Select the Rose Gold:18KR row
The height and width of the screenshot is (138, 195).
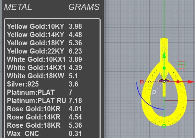tap(44, 125)
